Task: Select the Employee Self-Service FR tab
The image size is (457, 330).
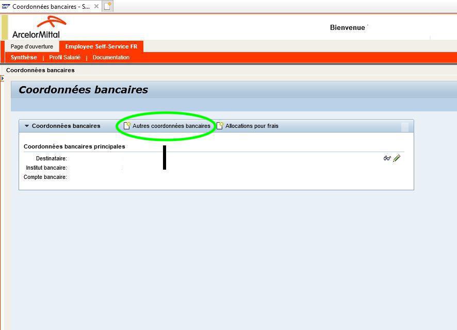Action: coord(101,46)
